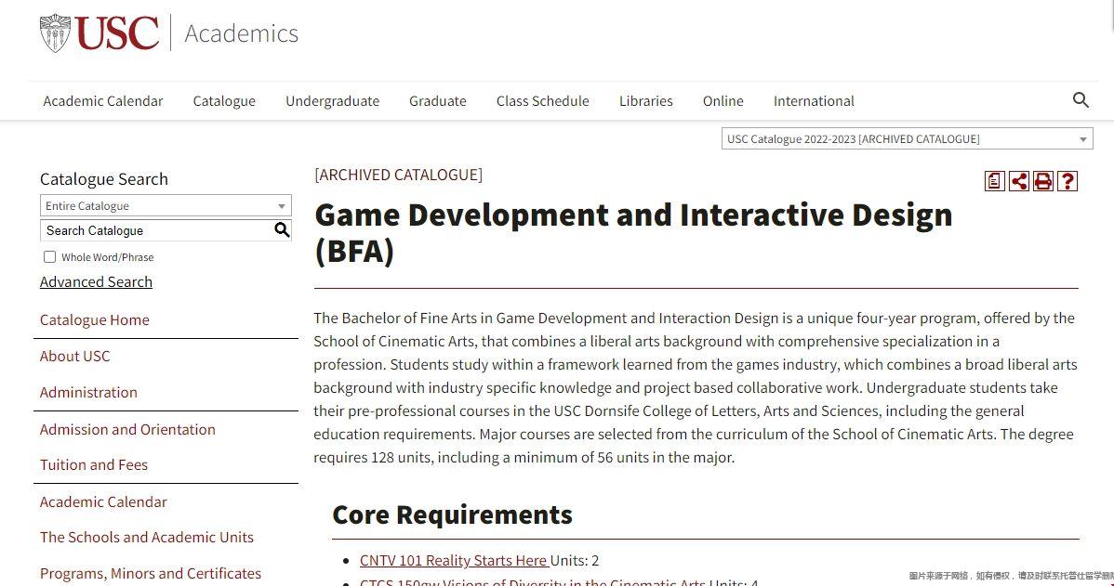Click the share page icon
This screenshot has width=1114, height=586.
pyautogui.click(x=1019, y=182)
